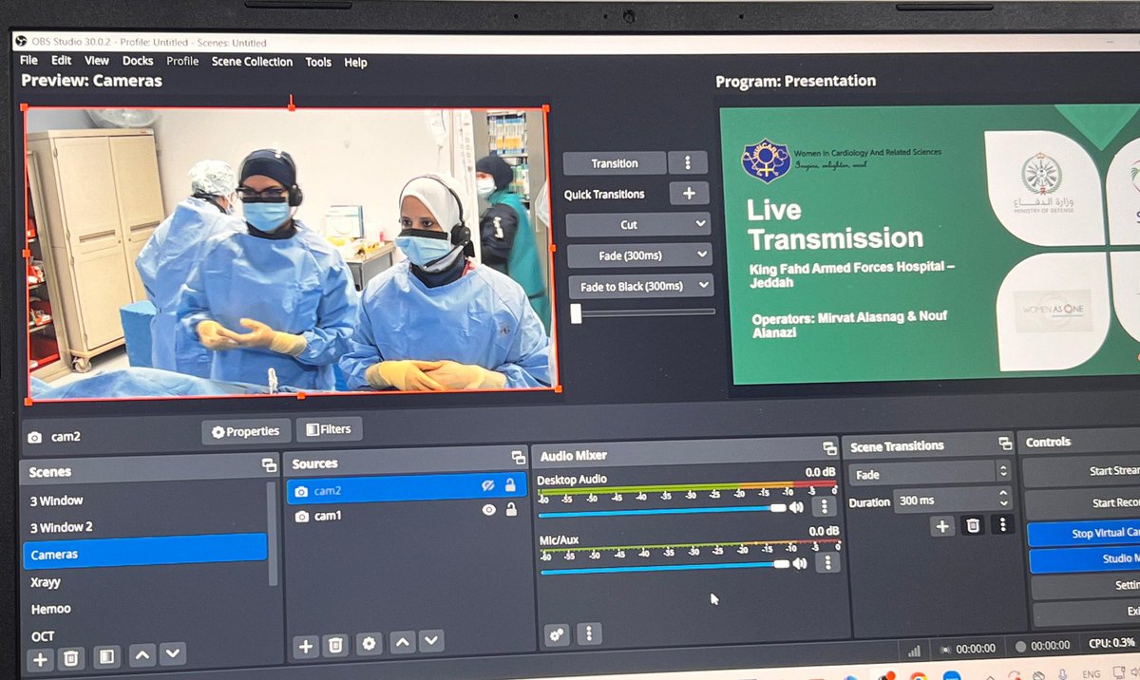Open scene filters icon in Scenes toolbar
Screen dimensions: 1140x680
(x=107, y=656)
